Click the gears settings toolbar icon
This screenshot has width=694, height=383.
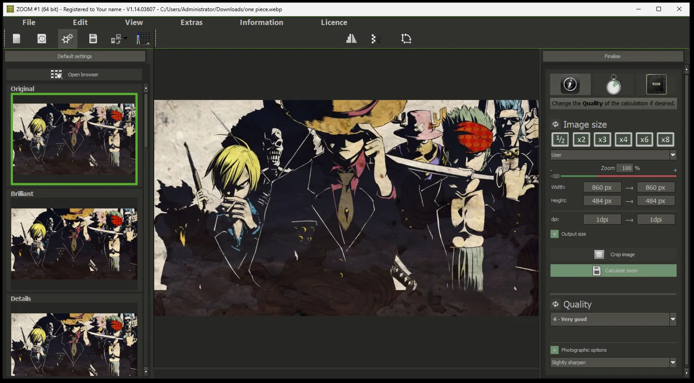pyautogui.click(x=67, y=39)
